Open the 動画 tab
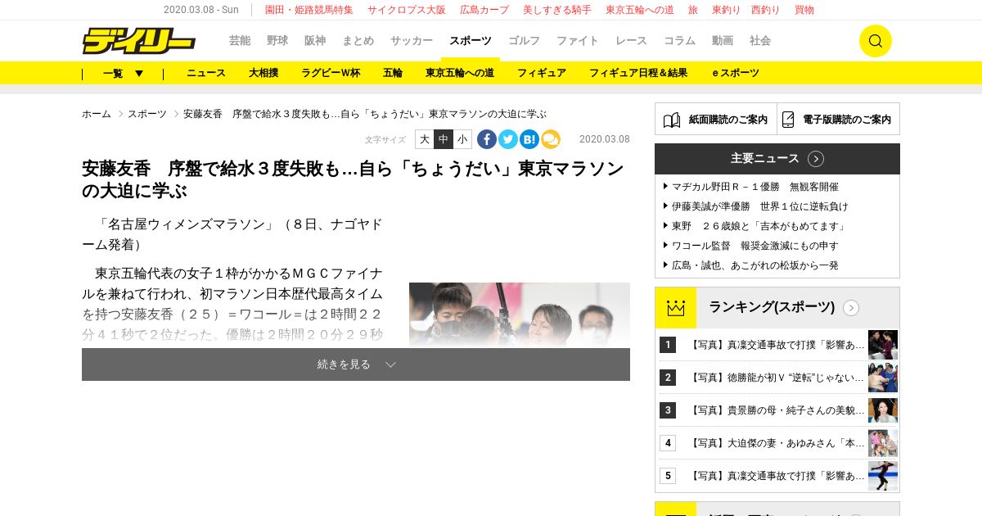982x516 pixels. 723,41
